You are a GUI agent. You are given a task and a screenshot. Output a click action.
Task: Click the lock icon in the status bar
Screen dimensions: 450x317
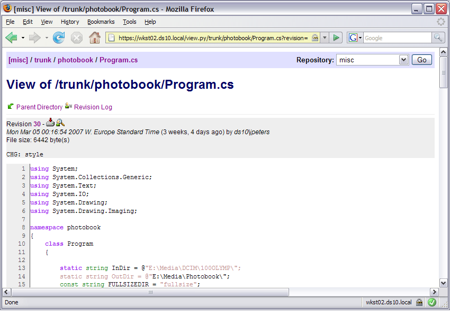click(x=419, y=302)
